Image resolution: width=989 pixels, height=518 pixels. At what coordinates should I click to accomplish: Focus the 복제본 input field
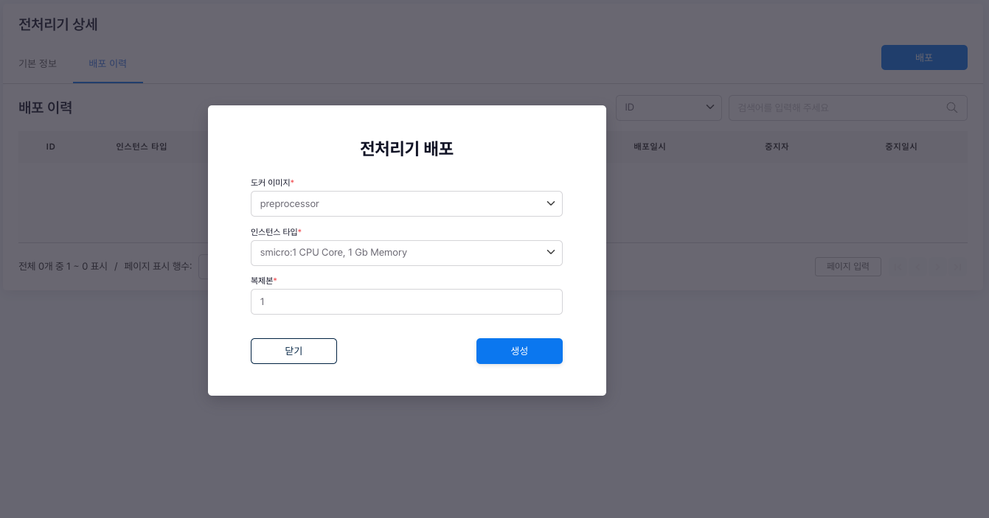click(x=406, y=302)
